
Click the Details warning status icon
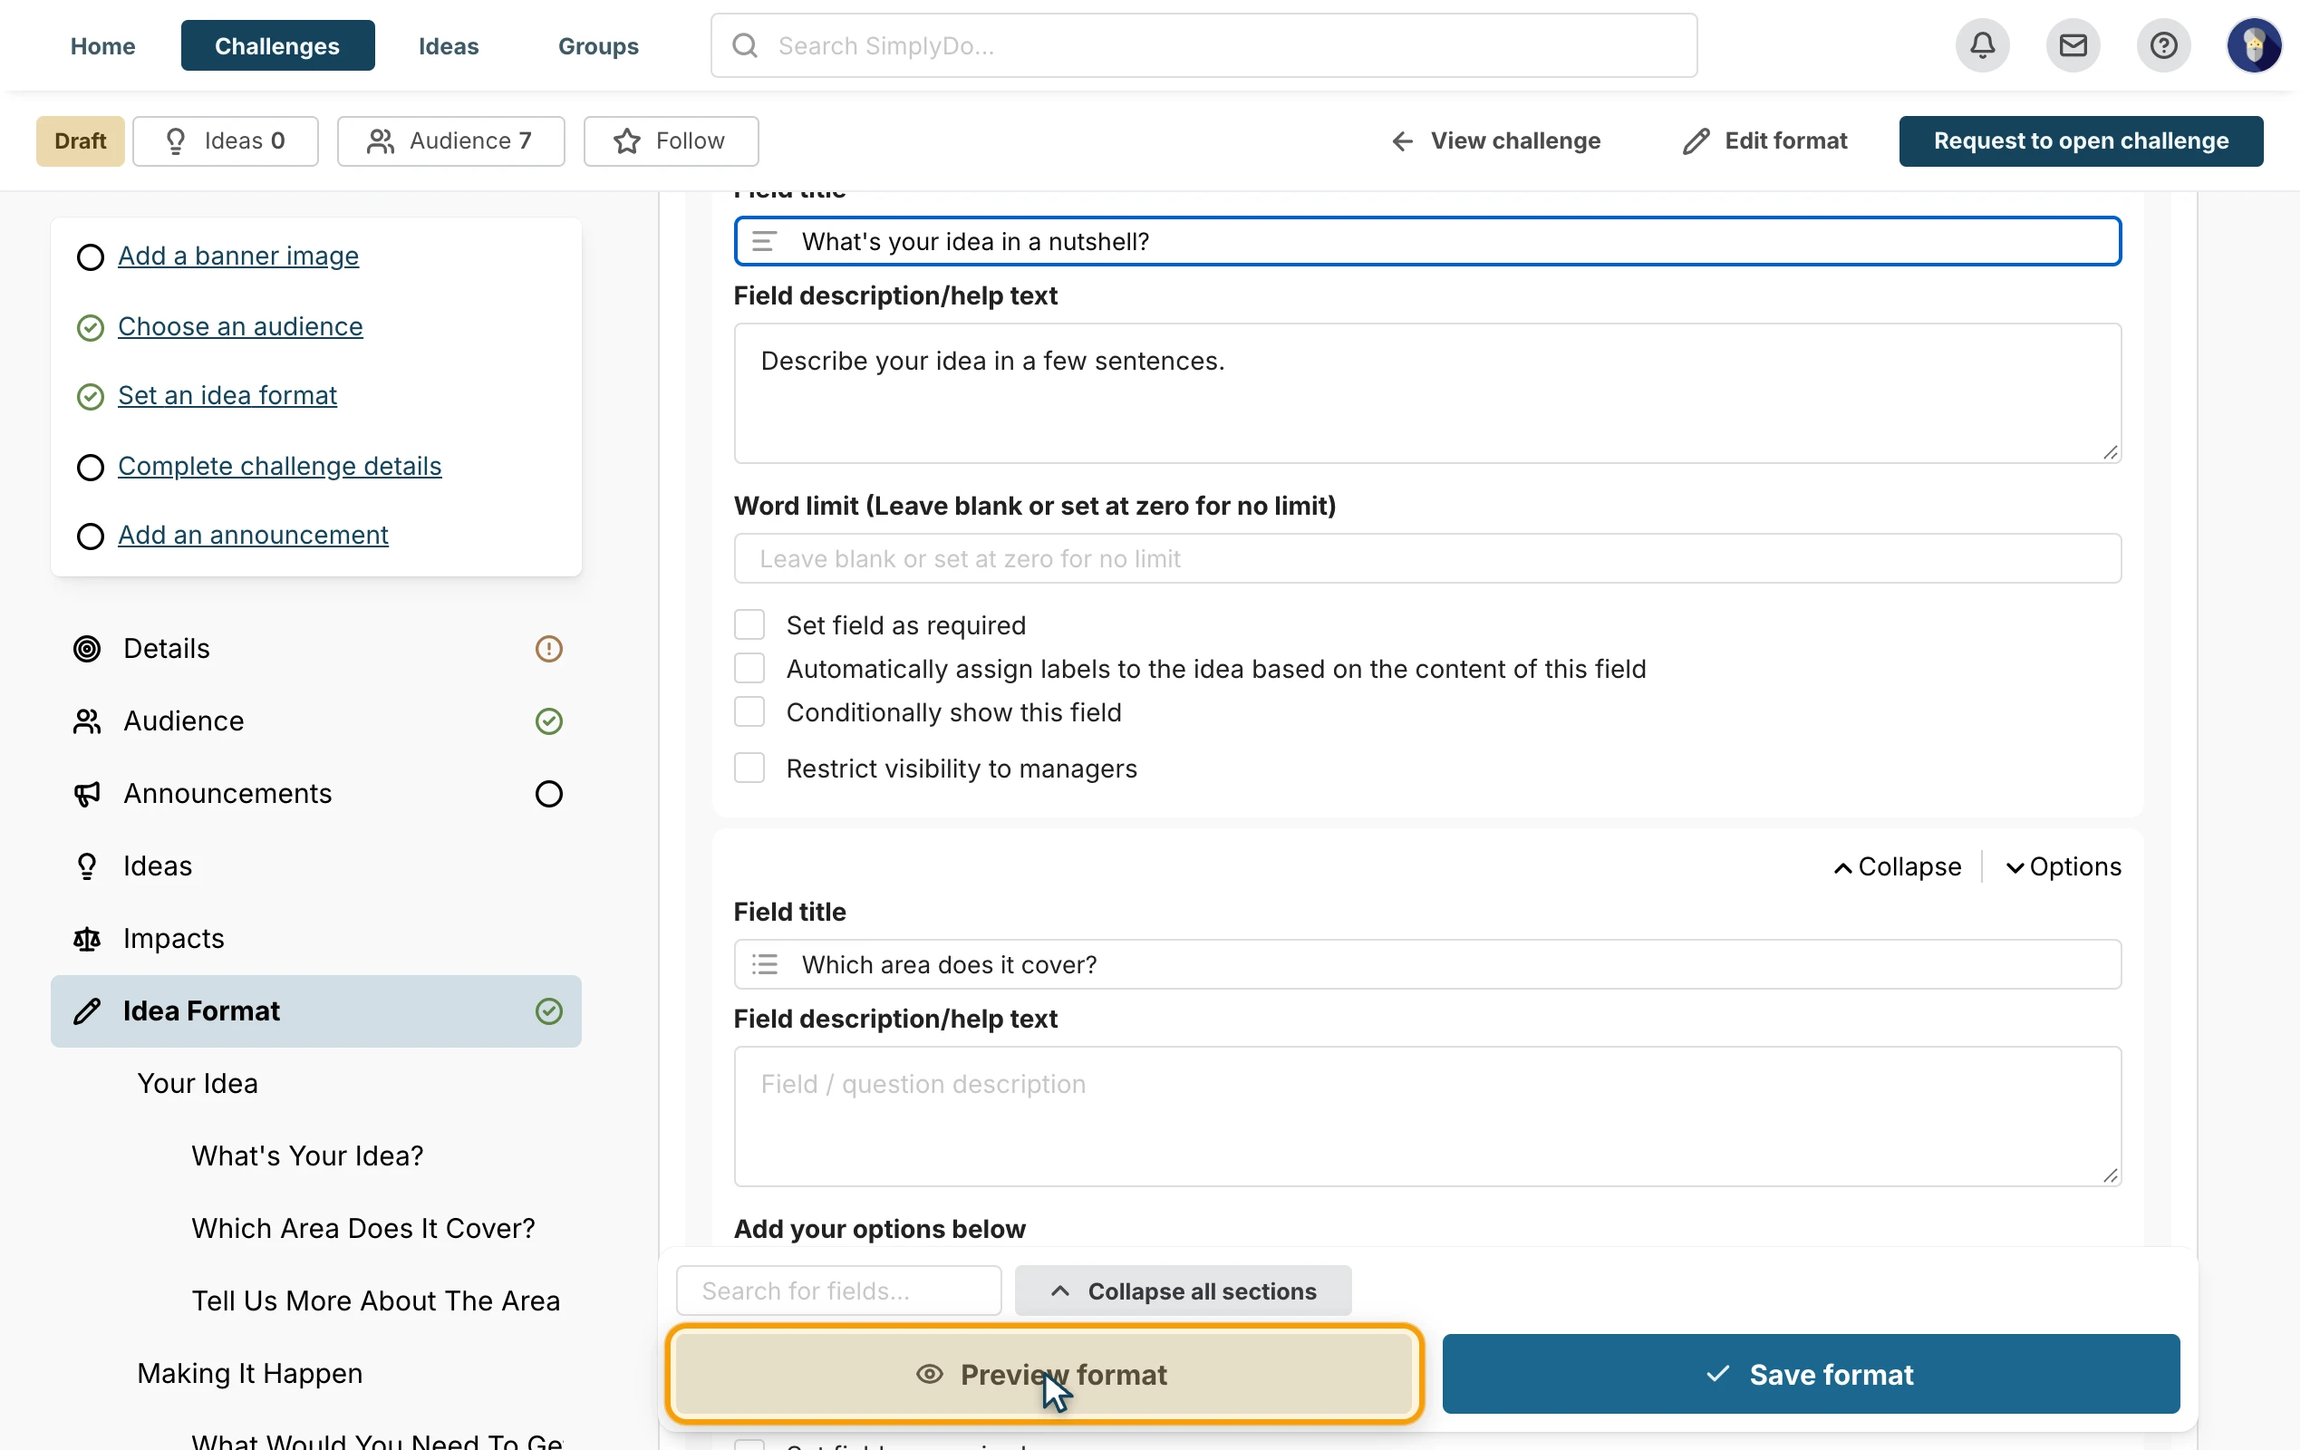[x=548, y=649]
